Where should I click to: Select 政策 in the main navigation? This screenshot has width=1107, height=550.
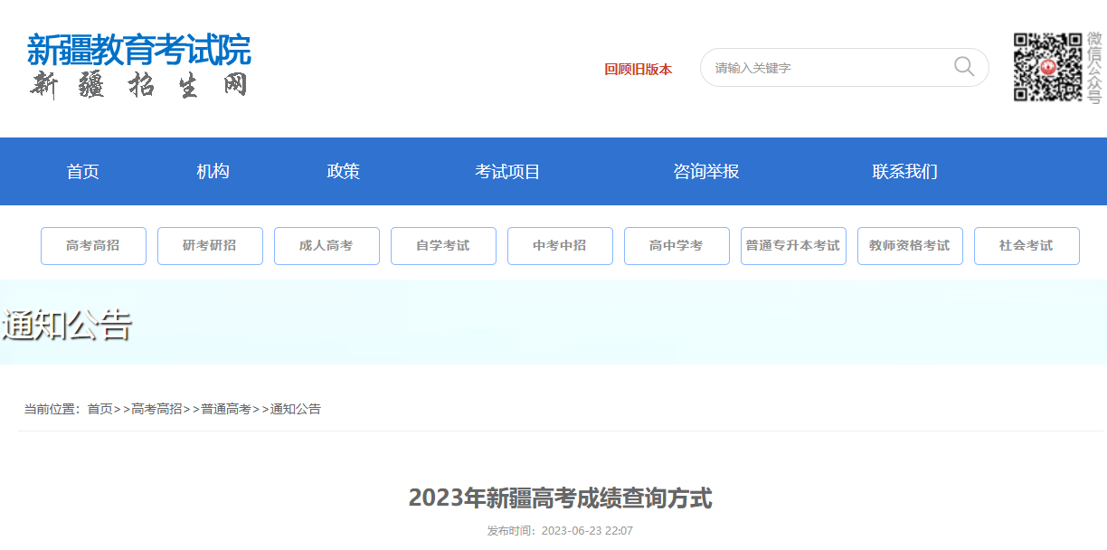[x=344, y=172]
